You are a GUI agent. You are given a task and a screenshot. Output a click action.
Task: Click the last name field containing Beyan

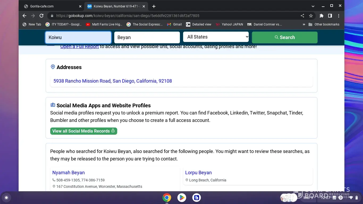pos(147,37)
